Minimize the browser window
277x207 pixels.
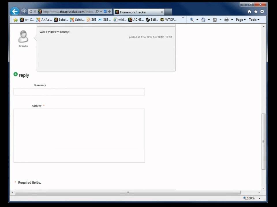244,4
